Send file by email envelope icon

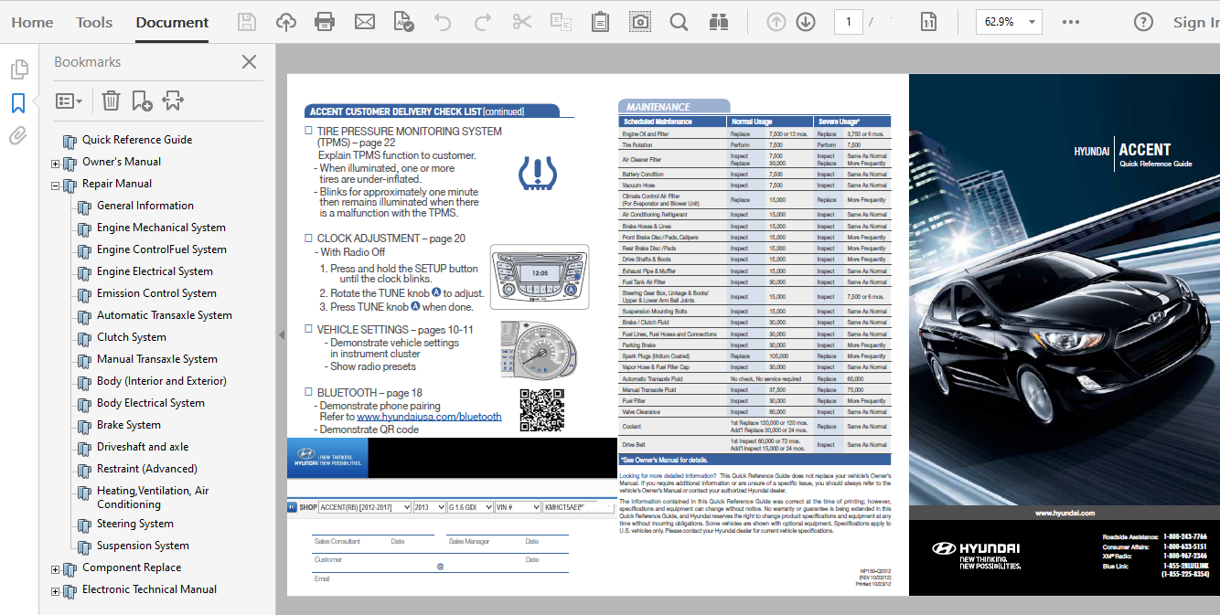[364, 22]
